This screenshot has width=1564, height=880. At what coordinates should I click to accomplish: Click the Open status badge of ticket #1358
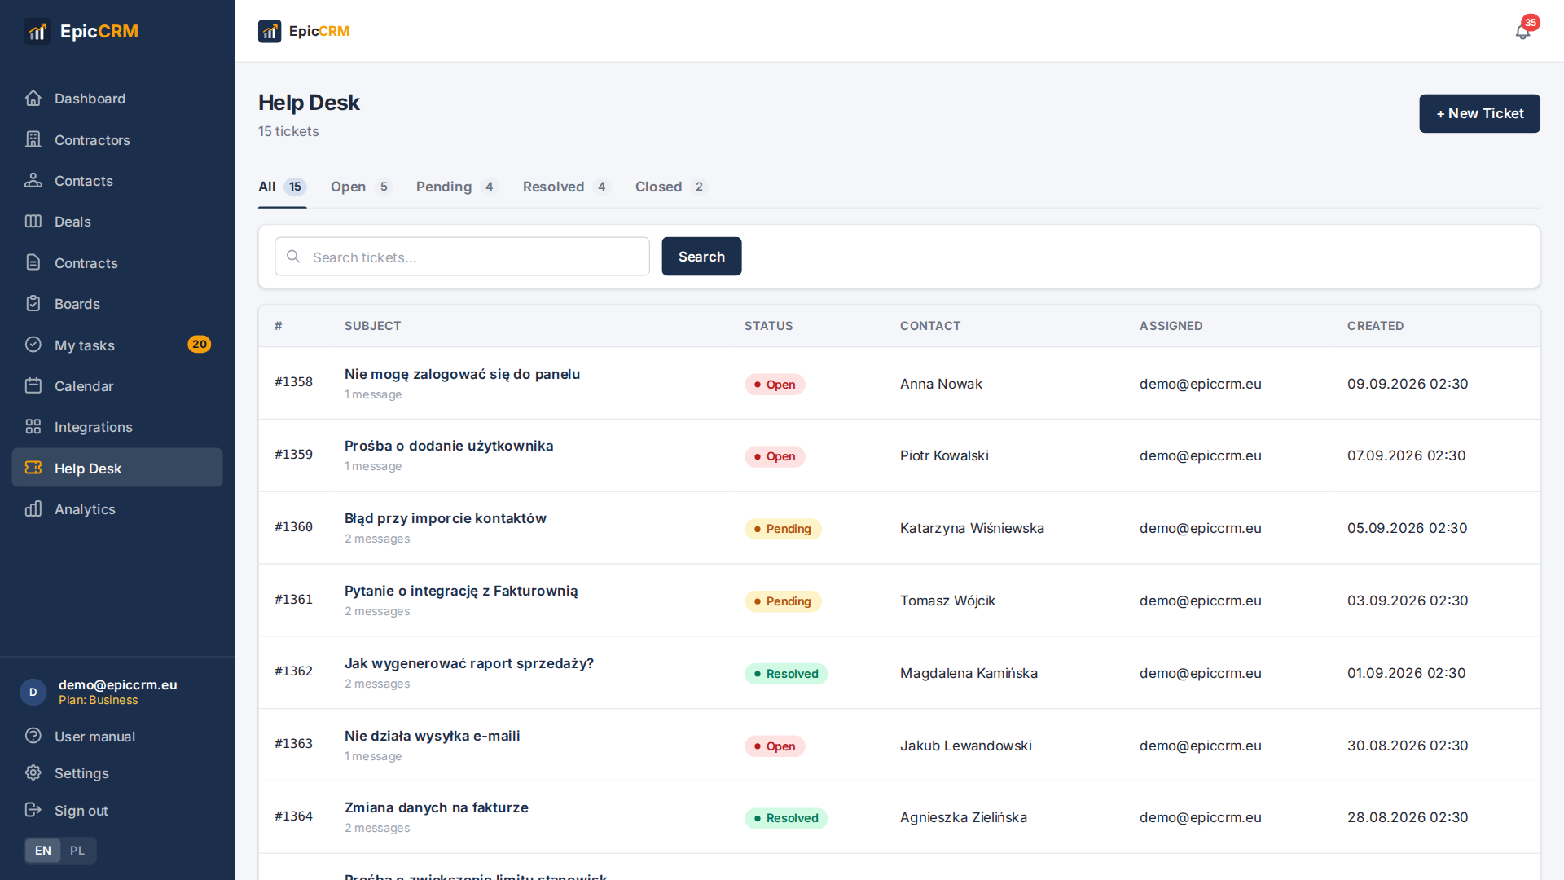pyautogui.click(x=775, y=385)
